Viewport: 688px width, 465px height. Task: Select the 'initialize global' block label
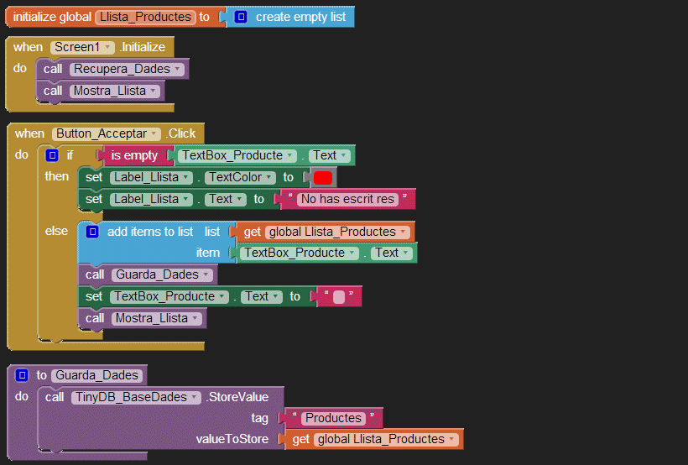click(x=52, y=17)
